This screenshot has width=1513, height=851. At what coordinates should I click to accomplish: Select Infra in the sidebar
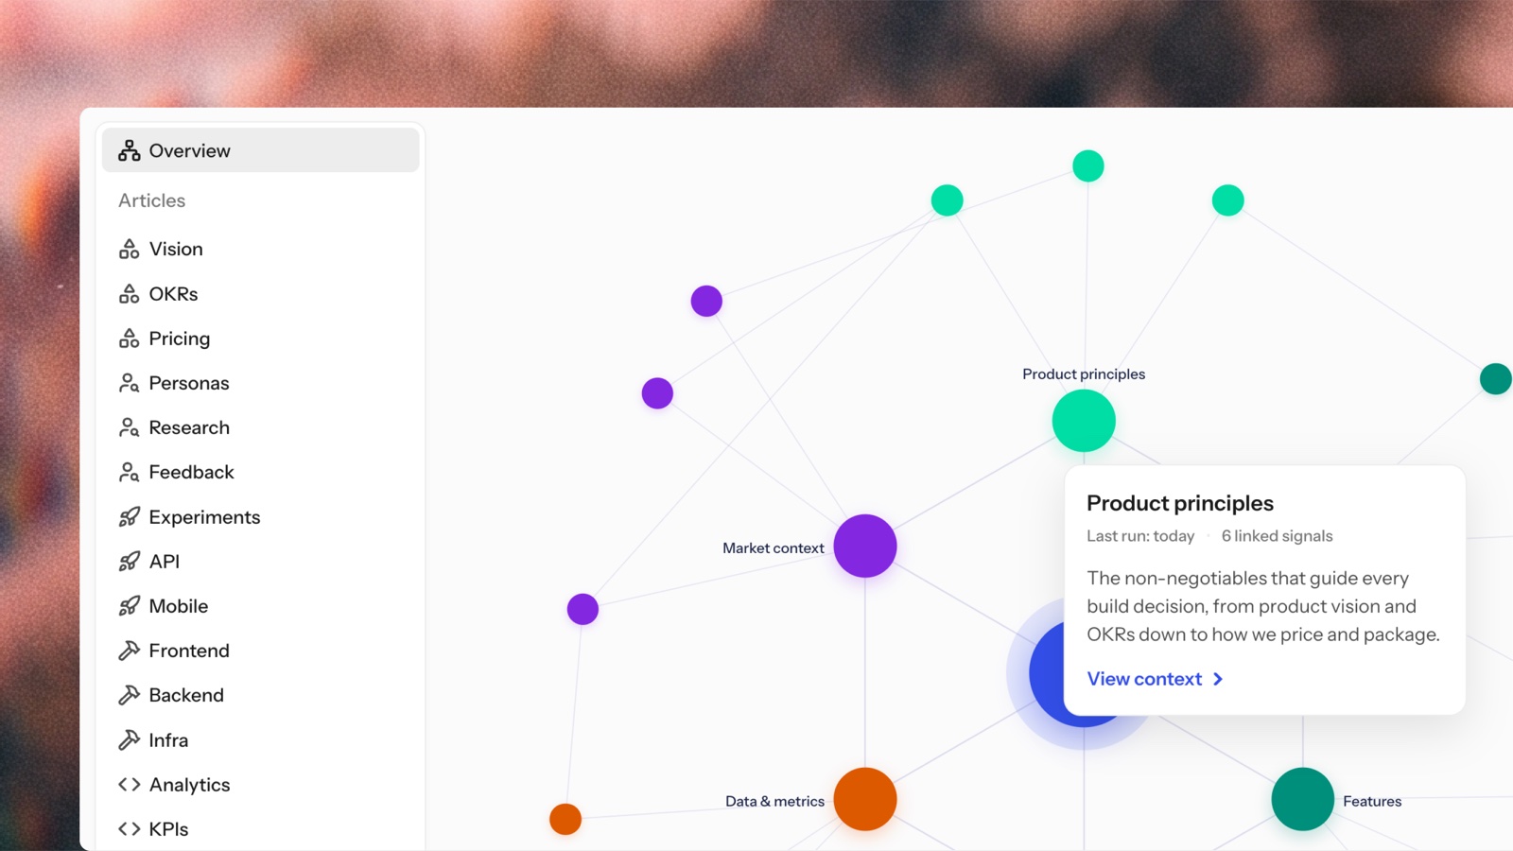pyautogui.click(x=260, y=740)
